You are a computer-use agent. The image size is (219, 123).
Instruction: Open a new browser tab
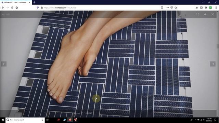point(34,2)
